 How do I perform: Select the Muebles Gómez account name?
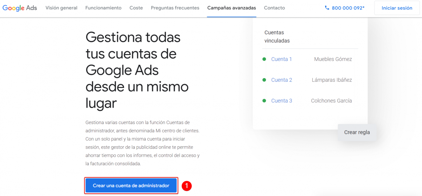tap(333, 59)
